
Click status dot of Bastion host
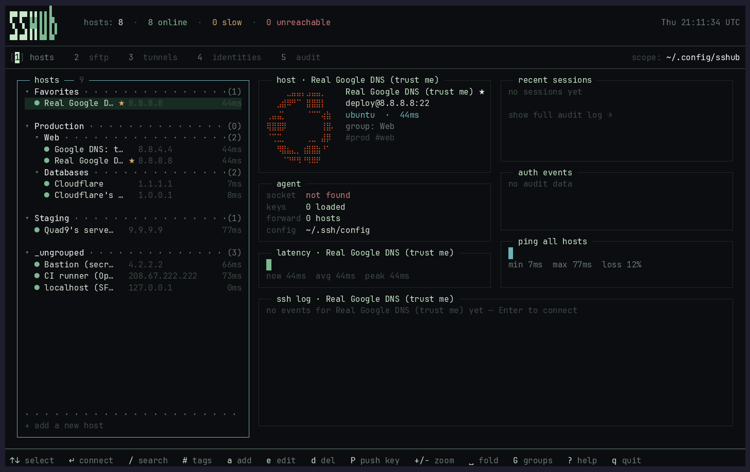[37, 265]
